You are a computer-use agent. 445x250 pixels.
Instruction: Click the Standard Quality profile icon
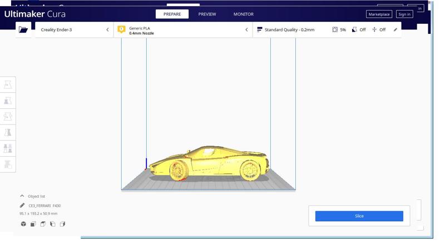pos(259,29)
